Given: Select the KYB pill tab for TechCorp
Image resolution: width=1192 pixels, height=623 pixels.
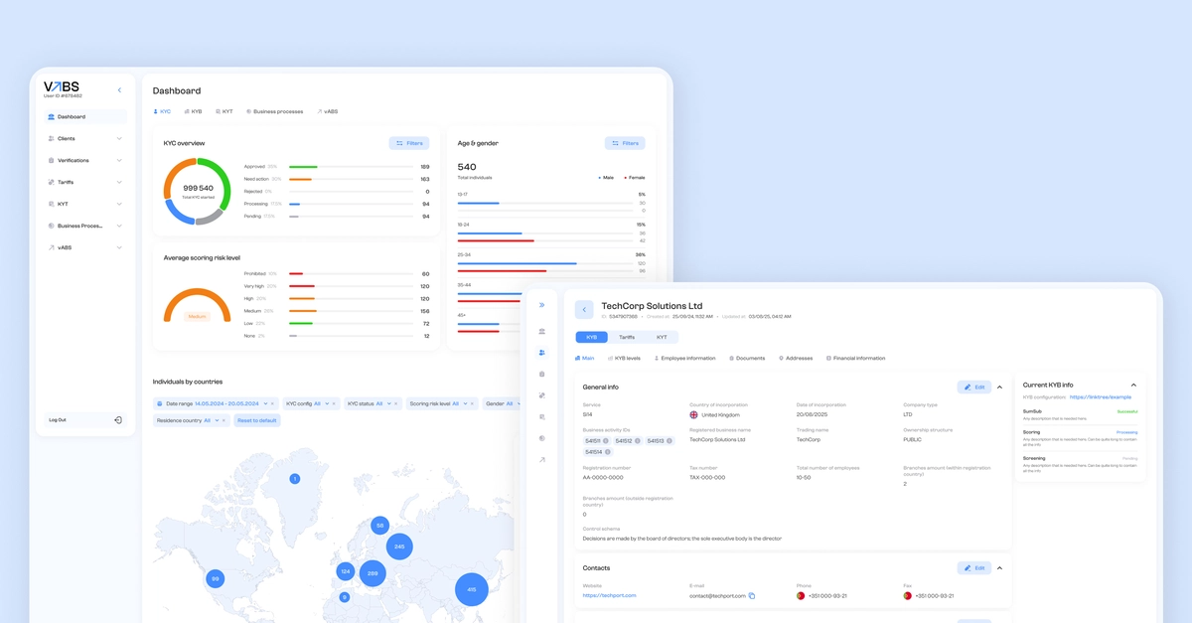Looking at the screenshot, I should point(592,337).
